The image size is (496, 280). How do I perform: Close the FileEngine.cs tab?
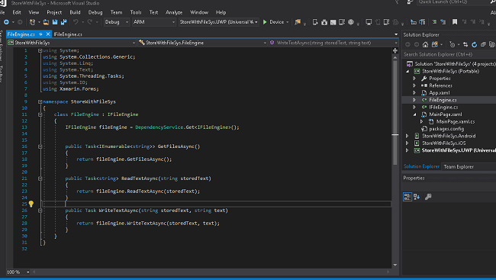click(x=48, y=34)
